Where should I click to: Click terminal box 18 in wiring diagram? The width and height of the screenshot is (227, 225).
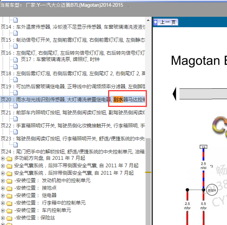click(204, 147)
